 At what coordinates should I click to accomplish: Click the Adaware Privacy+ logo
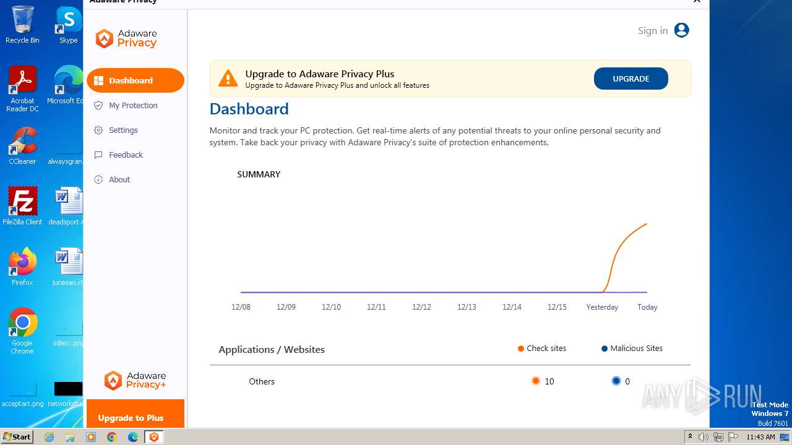pos(135,380)
